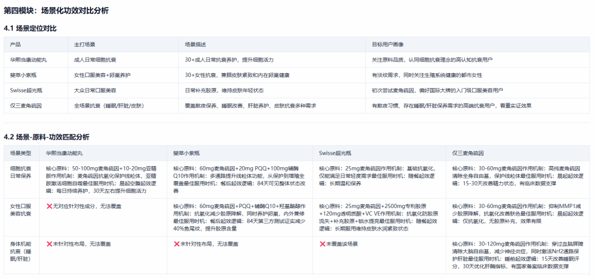This screenshot has width=596, height=279.
Task: Click the red X before 无对应针对性成分
Action: (49, 206)
